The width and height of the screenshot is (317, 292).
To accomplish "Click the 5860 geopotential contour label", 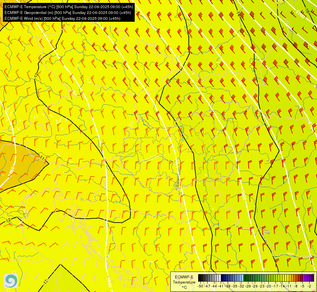I will click(12, 172).
